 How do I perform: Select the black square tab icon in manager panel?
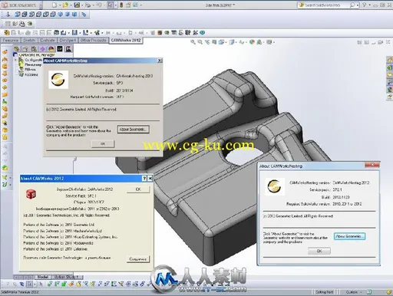(x=60, y=49)
